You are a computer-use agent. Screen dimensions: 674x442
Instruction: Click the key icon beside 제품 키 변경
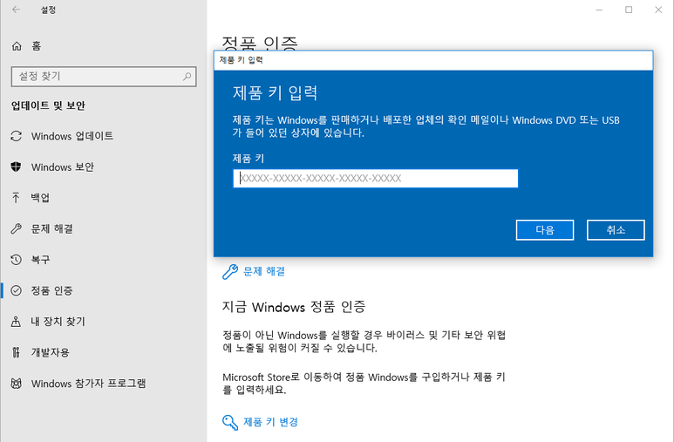point(230,422)
